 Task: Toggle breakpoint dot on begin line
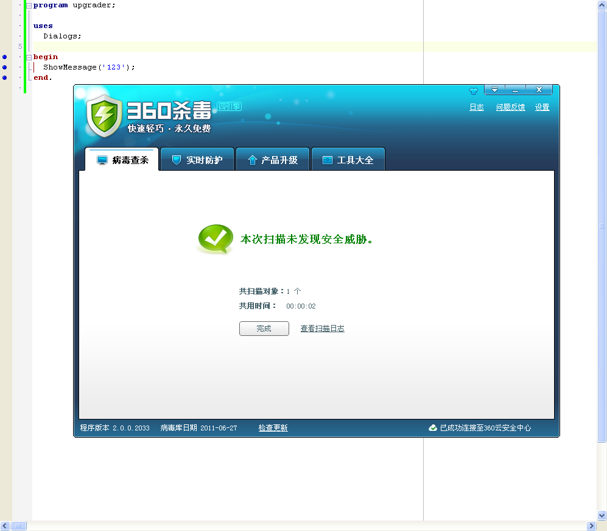5,57
